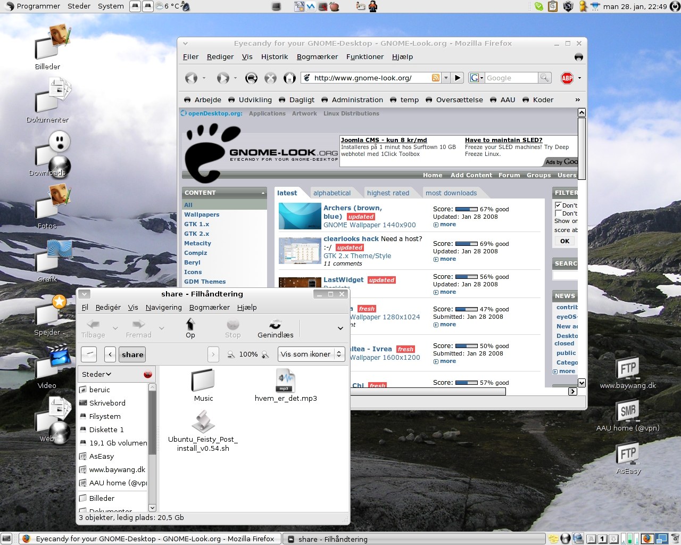Open AAU home SMB desktop icon

tap(628, 416)
